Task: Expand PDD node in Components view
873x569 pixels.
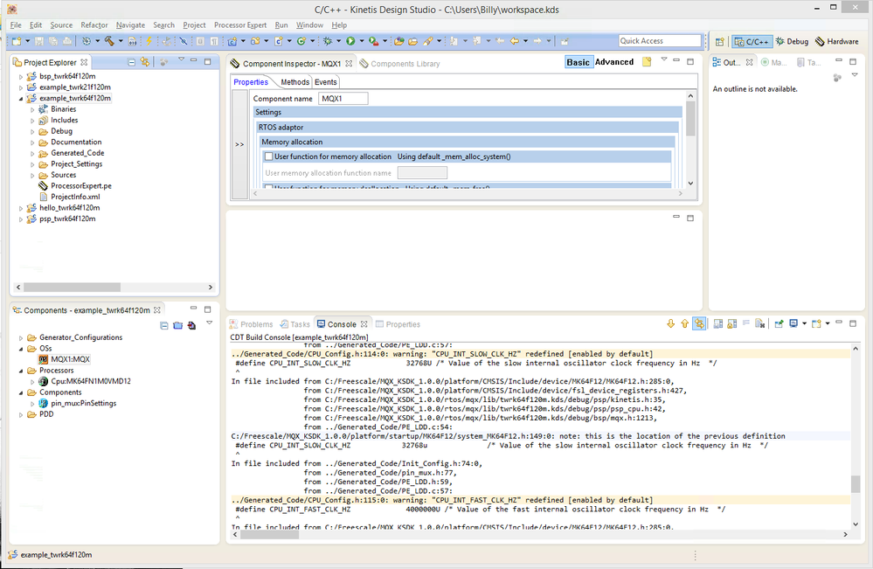Action: pyautogui.click(x=21, y=415)
